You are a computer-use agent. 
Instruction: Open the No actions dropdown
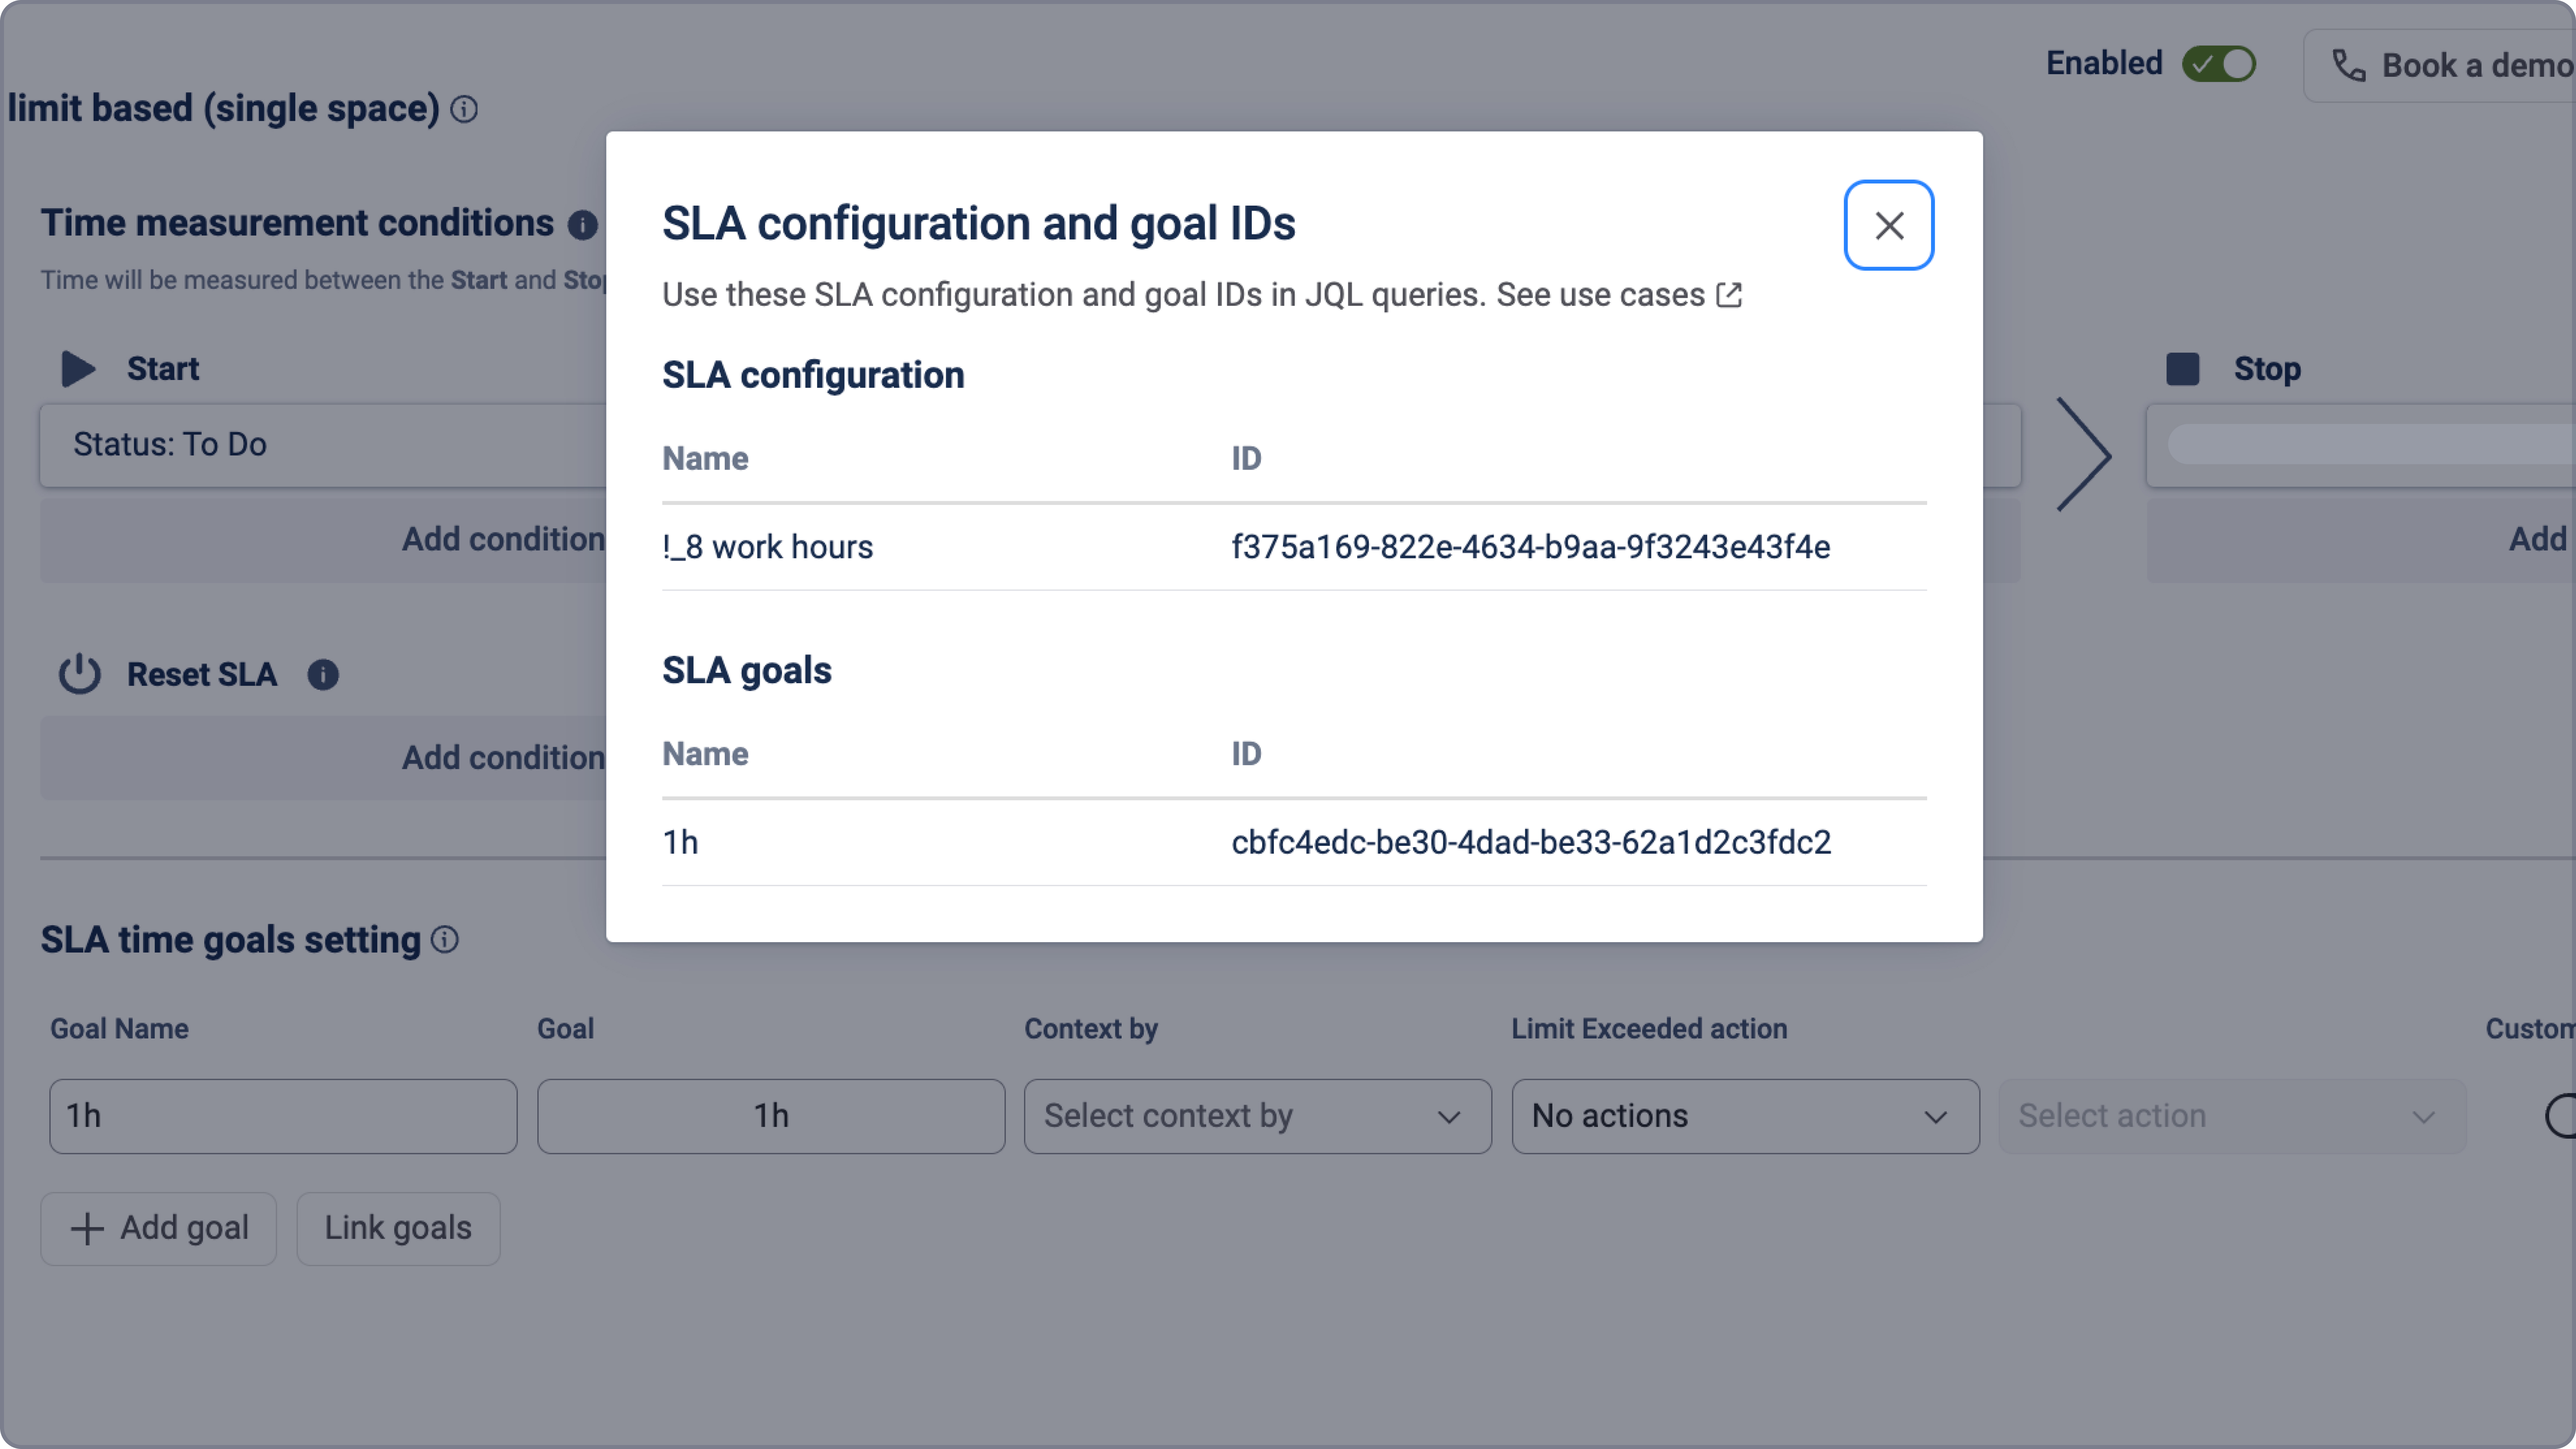(x=1745, y=1116)
